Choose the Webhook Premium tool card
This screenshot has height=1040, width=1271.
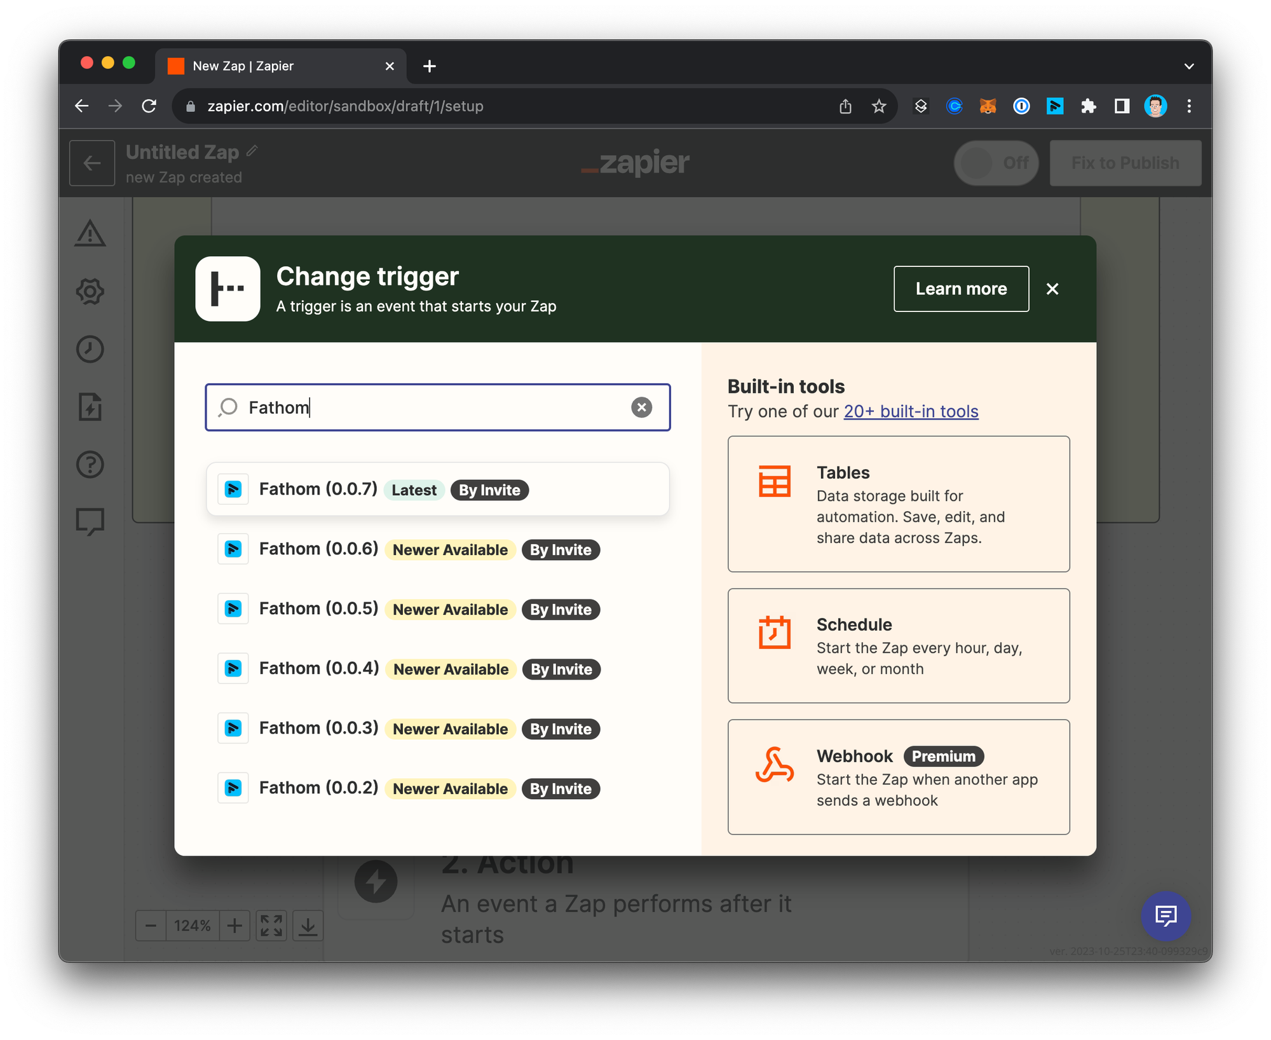[x=899, y=777]
